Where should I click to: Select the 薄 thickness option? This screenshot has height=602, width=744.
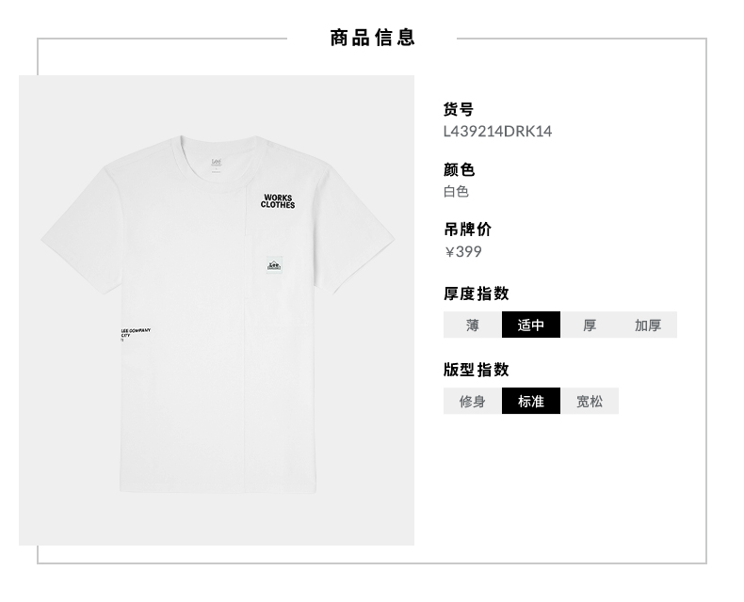point(473,325)
